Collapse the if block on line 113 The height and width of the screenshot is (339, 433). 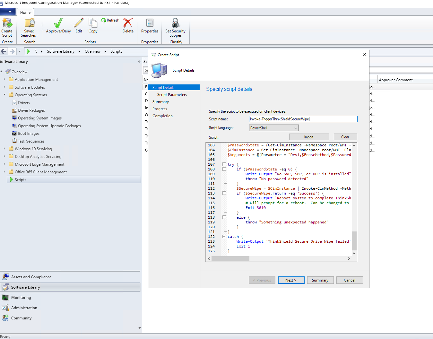click(x=224, y=193)
